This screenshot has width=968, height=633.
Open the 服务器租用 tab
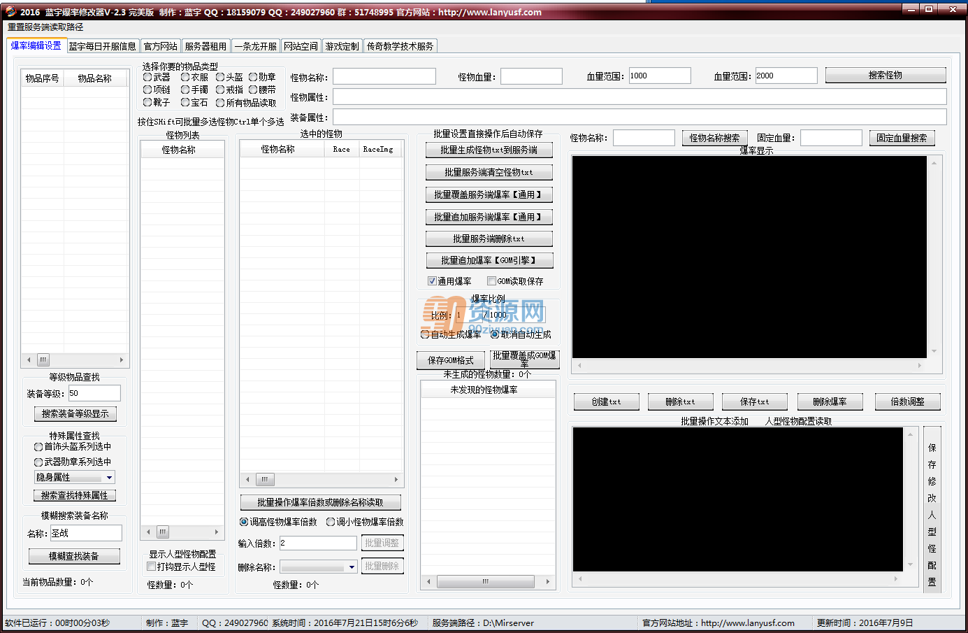205,46
